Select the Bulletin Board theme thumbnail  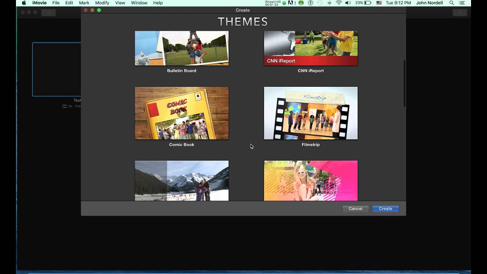click(x=182, y=48)
